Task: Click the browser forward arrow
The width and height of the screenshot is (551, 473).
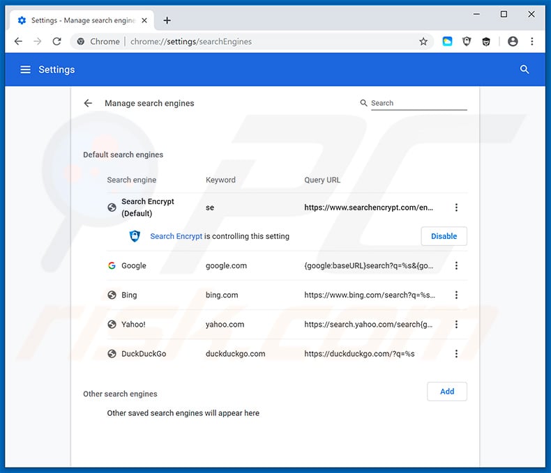Action: pos(37,41)
